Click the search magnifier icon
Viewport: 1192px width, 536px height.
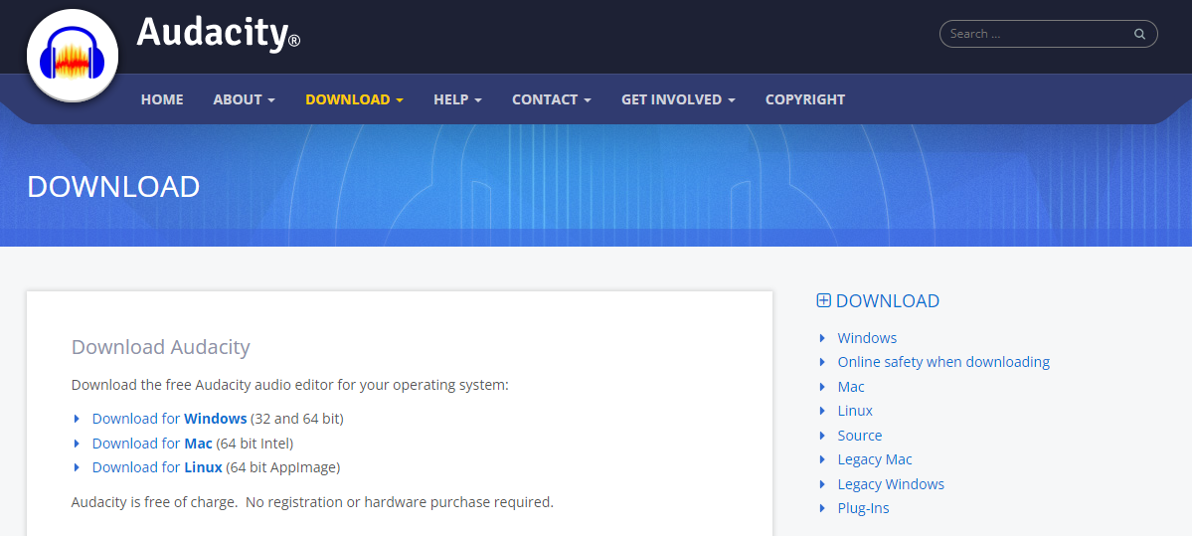pyautogui.click(x=1139, y=34)
